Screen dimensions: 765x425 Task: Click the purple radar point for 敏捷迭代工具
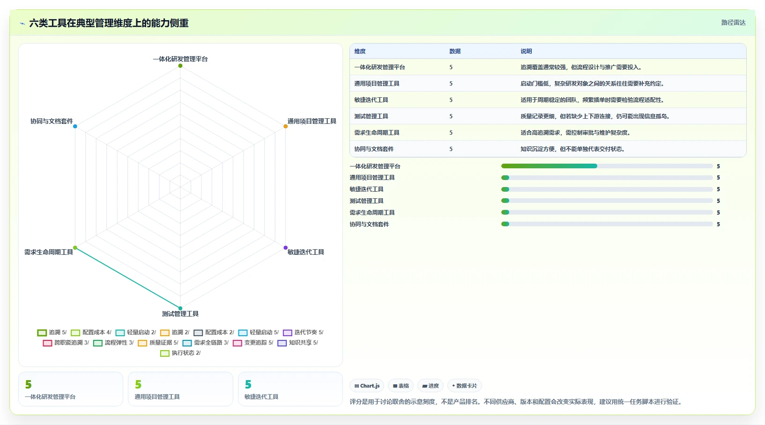tap(285, 248)
